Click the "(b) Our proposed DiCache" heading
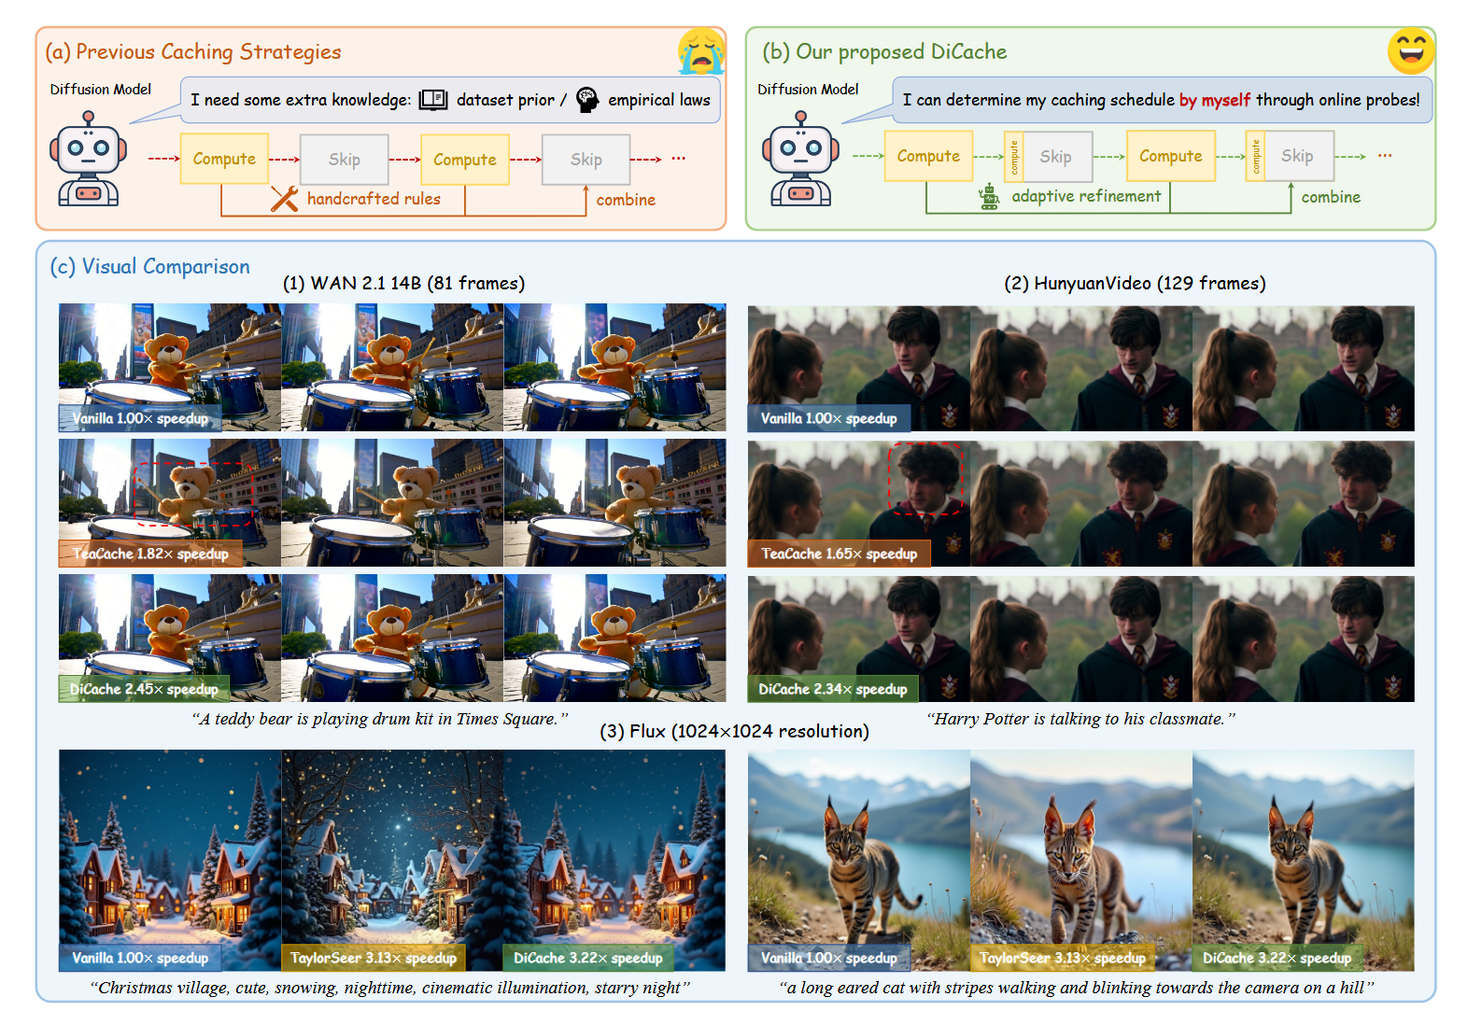Screen dimensions: 1468x1025 coord(884,52)
